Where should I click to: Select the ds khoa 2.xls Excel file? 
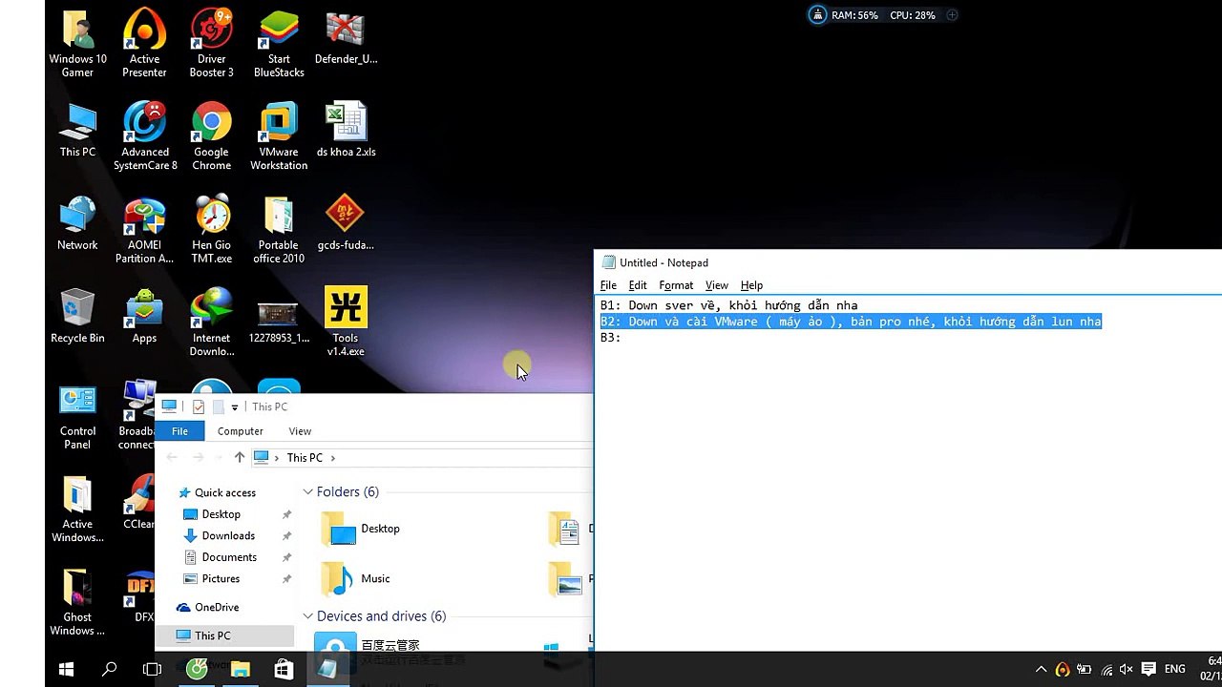[x=346, y=131]
